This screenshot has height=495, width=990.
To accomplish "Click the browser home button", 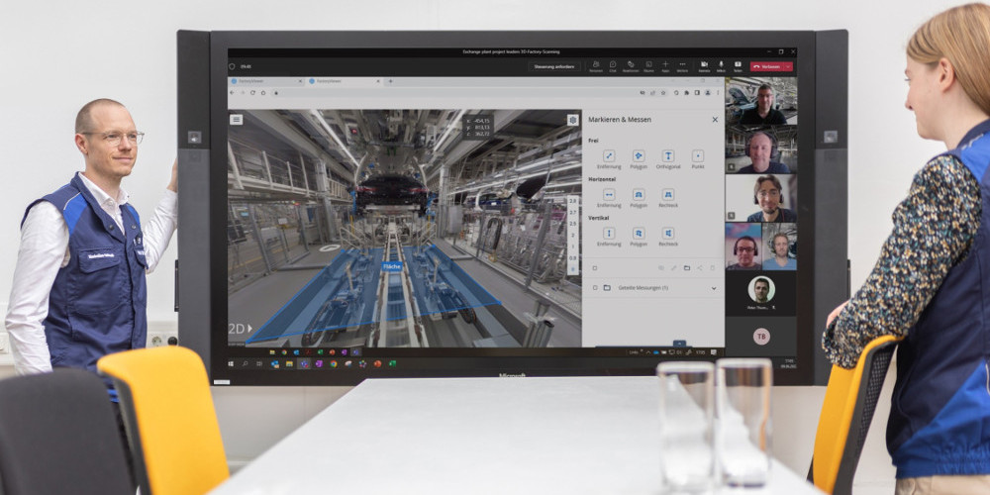I will pyautogui.click(x=263, y=93).
